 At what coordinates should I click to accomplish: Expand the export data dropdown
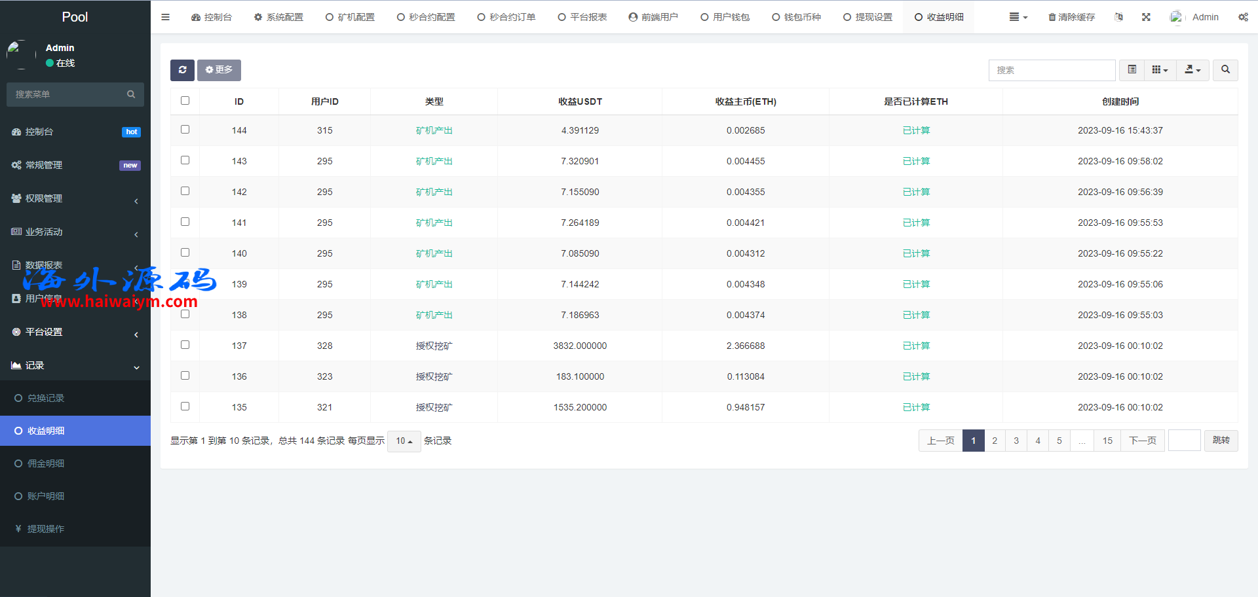coord(1192,70)
